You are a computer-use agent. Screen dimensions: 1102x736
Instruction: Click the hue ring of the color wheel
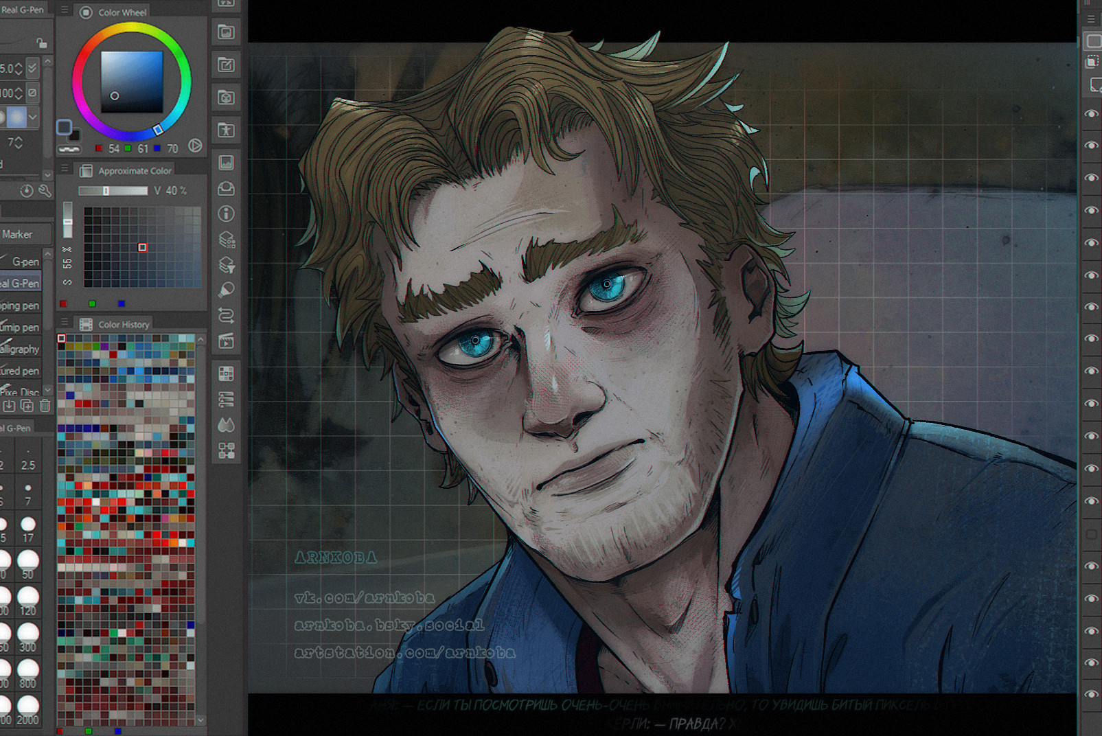click(132, 27)
